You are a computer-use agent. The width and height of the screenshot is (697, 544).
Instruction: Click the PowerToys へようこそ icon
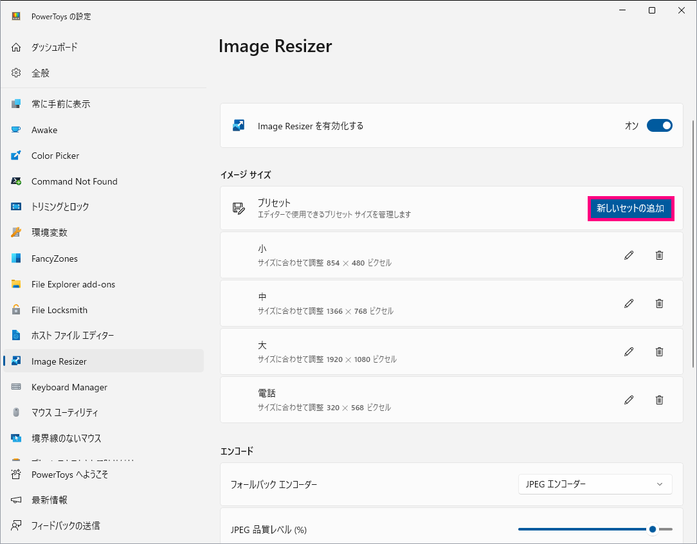(16, 474)
